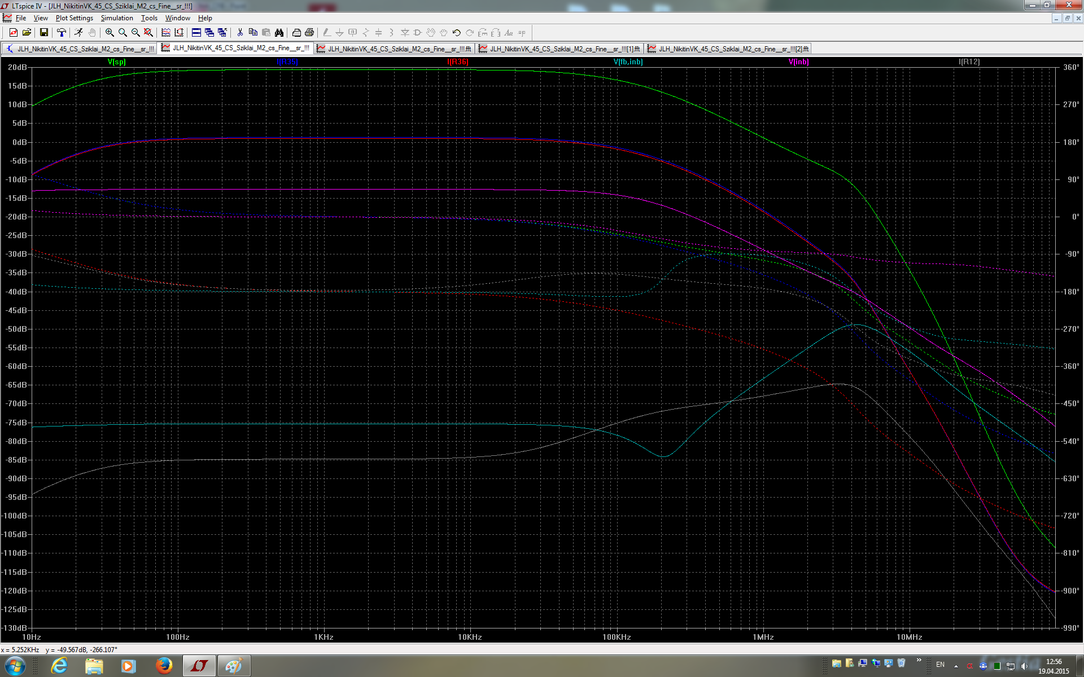The height and width of the screenshot is (677, 1084).
Task: Open the Windows Start menu
Action: pos(15,666)
